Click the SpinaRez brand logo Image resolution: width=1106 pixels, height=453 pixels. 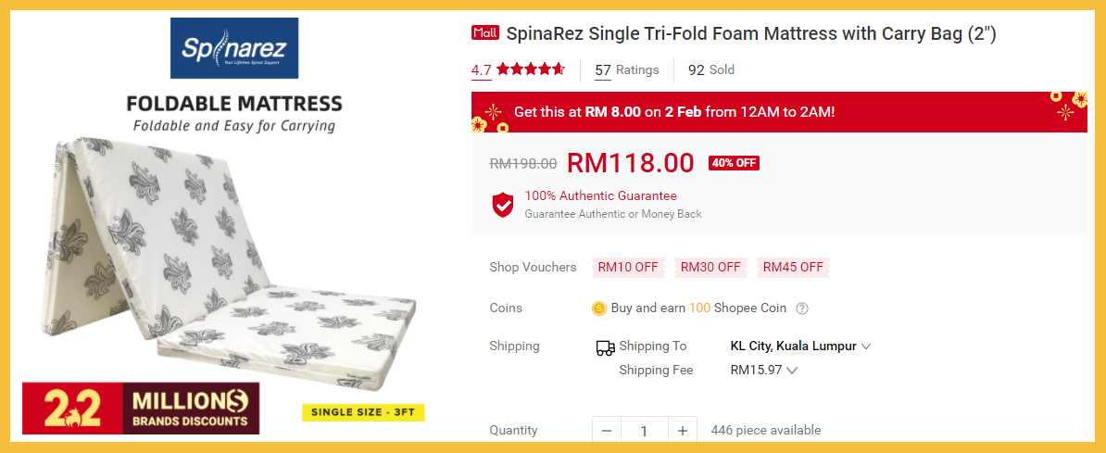(x=233, y=48)
